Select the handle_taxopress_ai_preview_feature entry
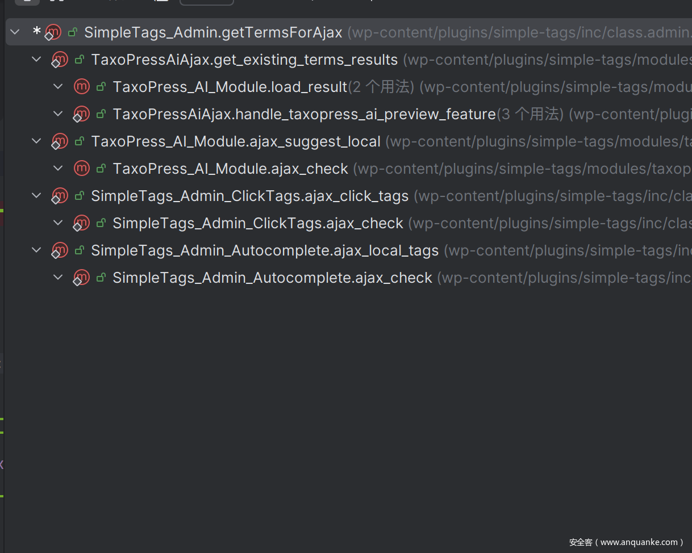The height and width of the screenshot is (553, 692). pos(304,114)
